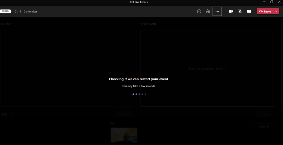Viewport: 283px width, 145px height.
Task: Open the meeting chat icon
Action: tap(199, 11)
